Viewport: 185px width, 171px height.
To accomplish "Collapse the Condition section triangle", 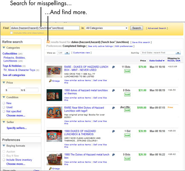I will [x=4, y=97].
